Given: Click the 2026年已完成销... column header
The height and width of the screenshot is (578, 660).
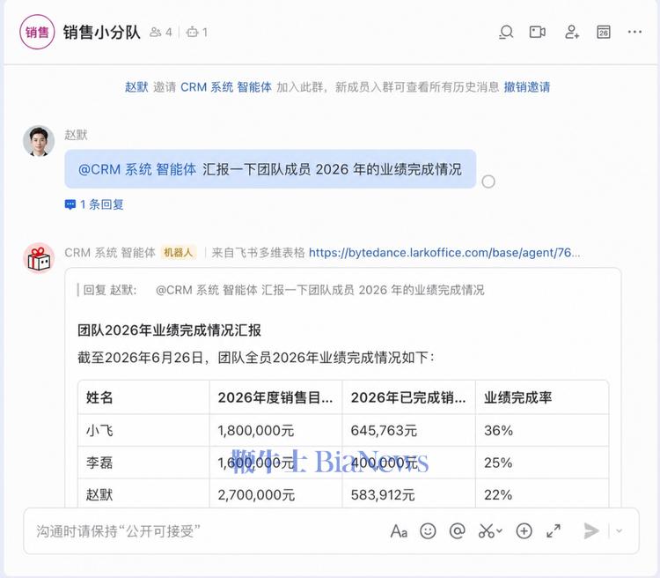Looking at the screenshot, I should tap(408, 397).
